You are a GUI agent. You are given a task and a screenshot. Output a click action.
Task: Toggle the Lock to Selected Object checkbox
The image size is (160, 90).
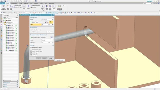coord(31,51)
